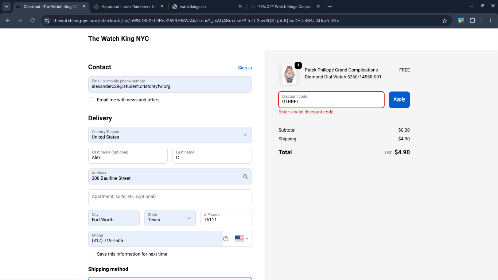498x280 pixels.
Task: Click the FREE price label
Action: coord(404,70)
